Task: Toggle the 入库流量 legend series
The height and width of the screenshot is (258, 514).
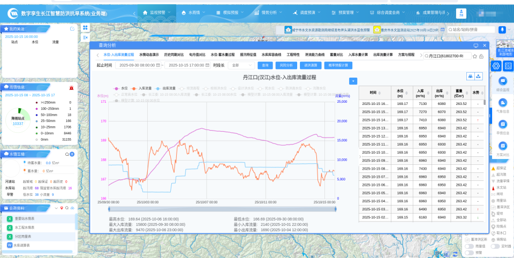Action: click(141, 88)
